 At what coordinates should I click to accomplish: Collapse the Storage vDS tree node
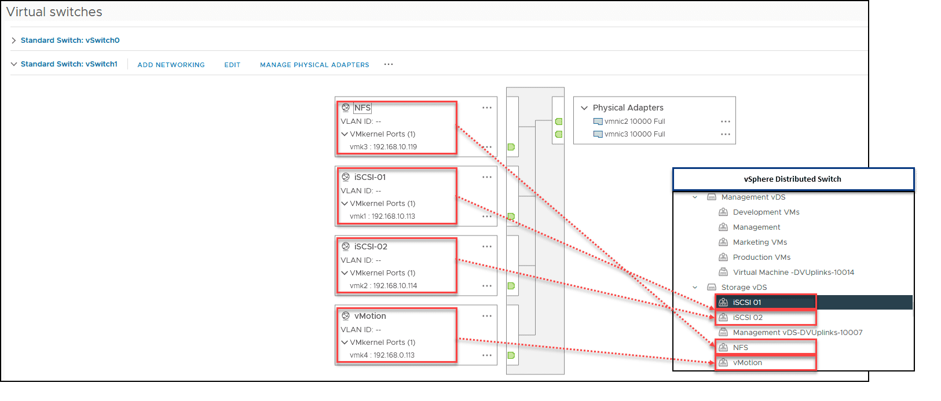click(695, 288)
